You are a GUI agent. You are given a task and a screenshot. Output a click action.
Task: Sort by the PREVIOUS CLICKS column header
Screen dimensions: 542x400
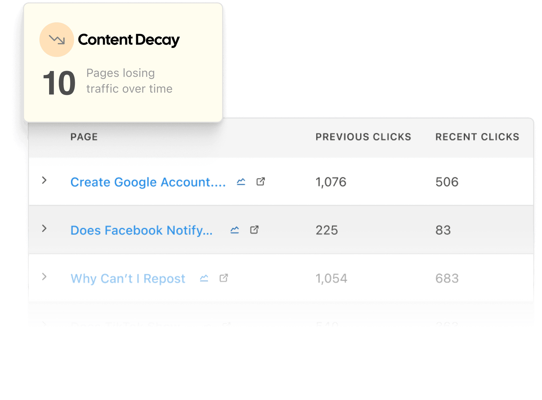tap(363, 137)
